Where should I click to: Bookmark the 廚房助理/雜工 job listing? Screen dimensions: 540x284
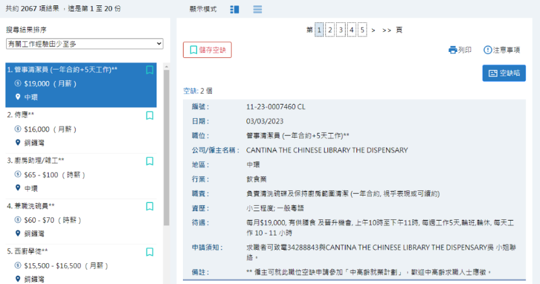tap(150, 161)
